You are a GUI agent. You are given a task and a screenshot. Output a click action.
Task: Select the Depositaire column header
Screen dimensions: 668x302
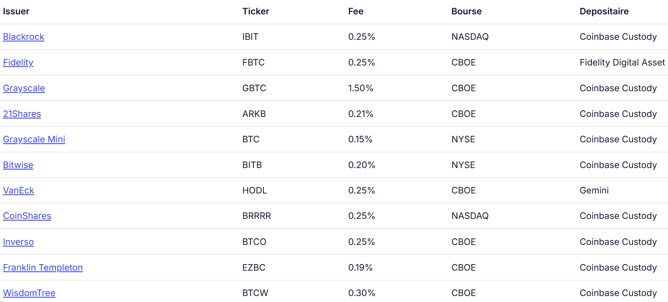(604, 11)
